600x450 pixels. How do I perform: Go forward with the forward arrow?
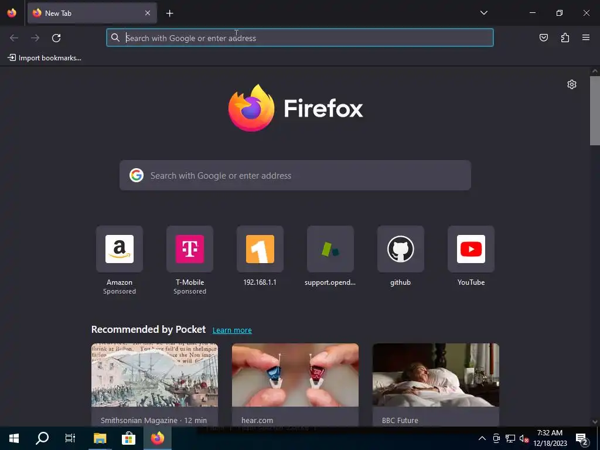pos(35,38)
